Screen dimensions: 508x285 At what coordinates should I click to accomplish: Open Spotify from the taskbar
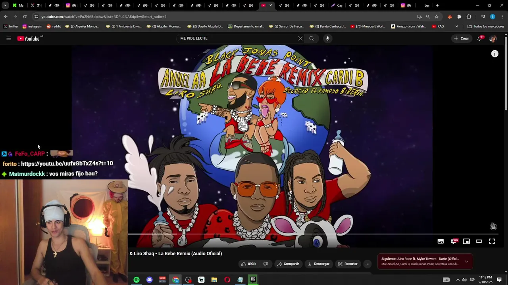point(136,280)
